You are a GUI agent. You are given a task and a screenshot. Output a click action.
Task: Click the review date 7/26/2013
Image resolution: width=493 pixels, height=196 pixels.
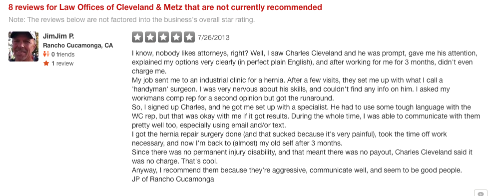(213, 38)
